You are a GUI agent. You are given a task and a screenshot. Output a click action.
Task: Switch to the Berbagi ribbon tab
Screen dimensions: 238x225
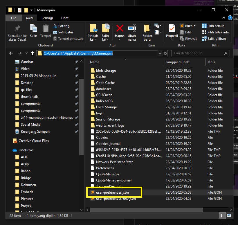click(47, 18)
